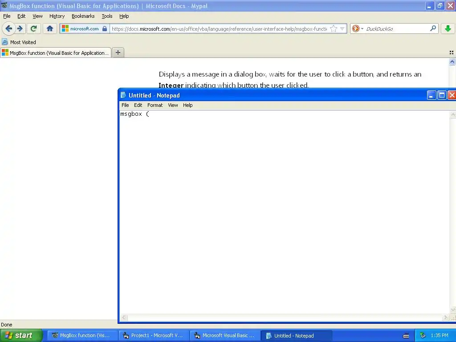
Task: Open the browser Edit menu
Action: tap(21, 16)
